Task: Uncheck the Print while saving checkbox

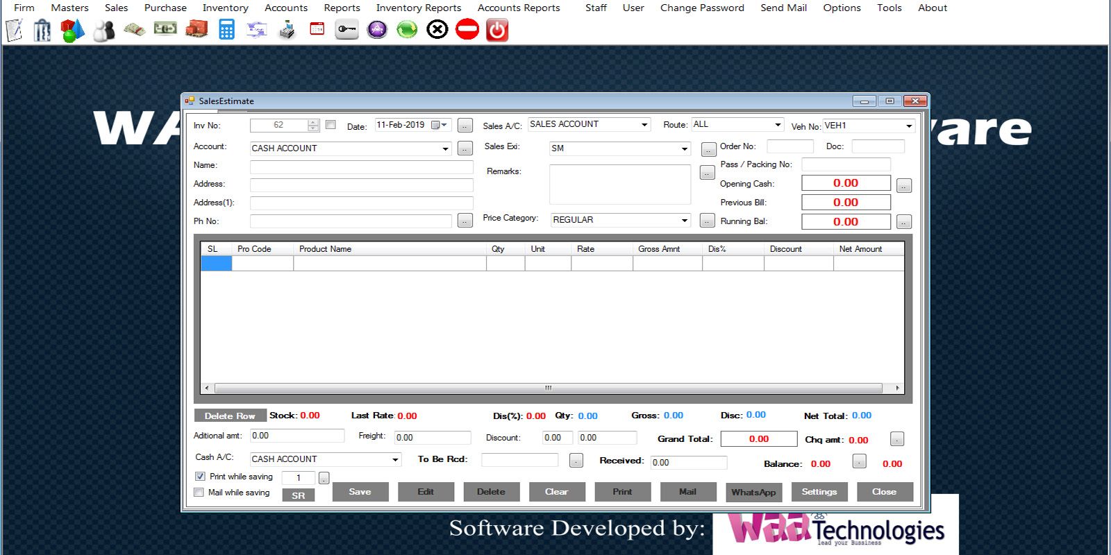Action: click(x=200, y=477)
